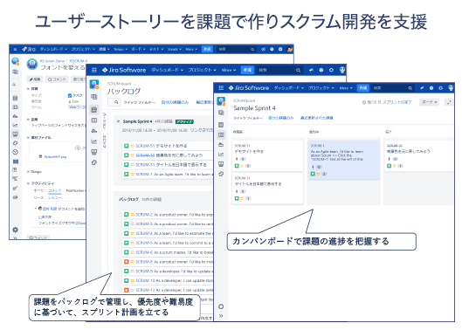Select board columns icon in Backlog window sidebar

(94, 120)
